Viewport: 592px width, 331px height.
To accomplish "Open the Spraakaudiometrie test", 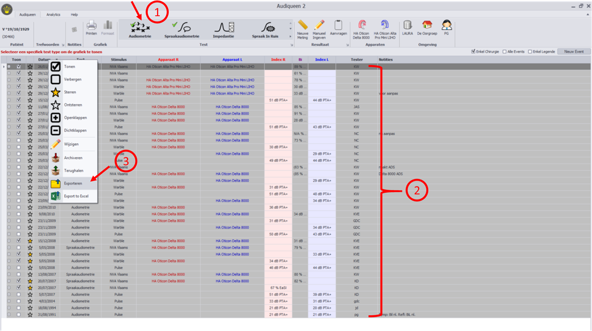I will [182, 30].
